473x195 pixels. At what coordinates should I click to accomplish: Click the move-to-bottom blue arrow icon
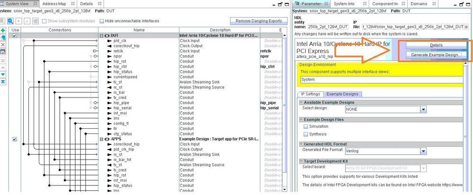(3, 81)
